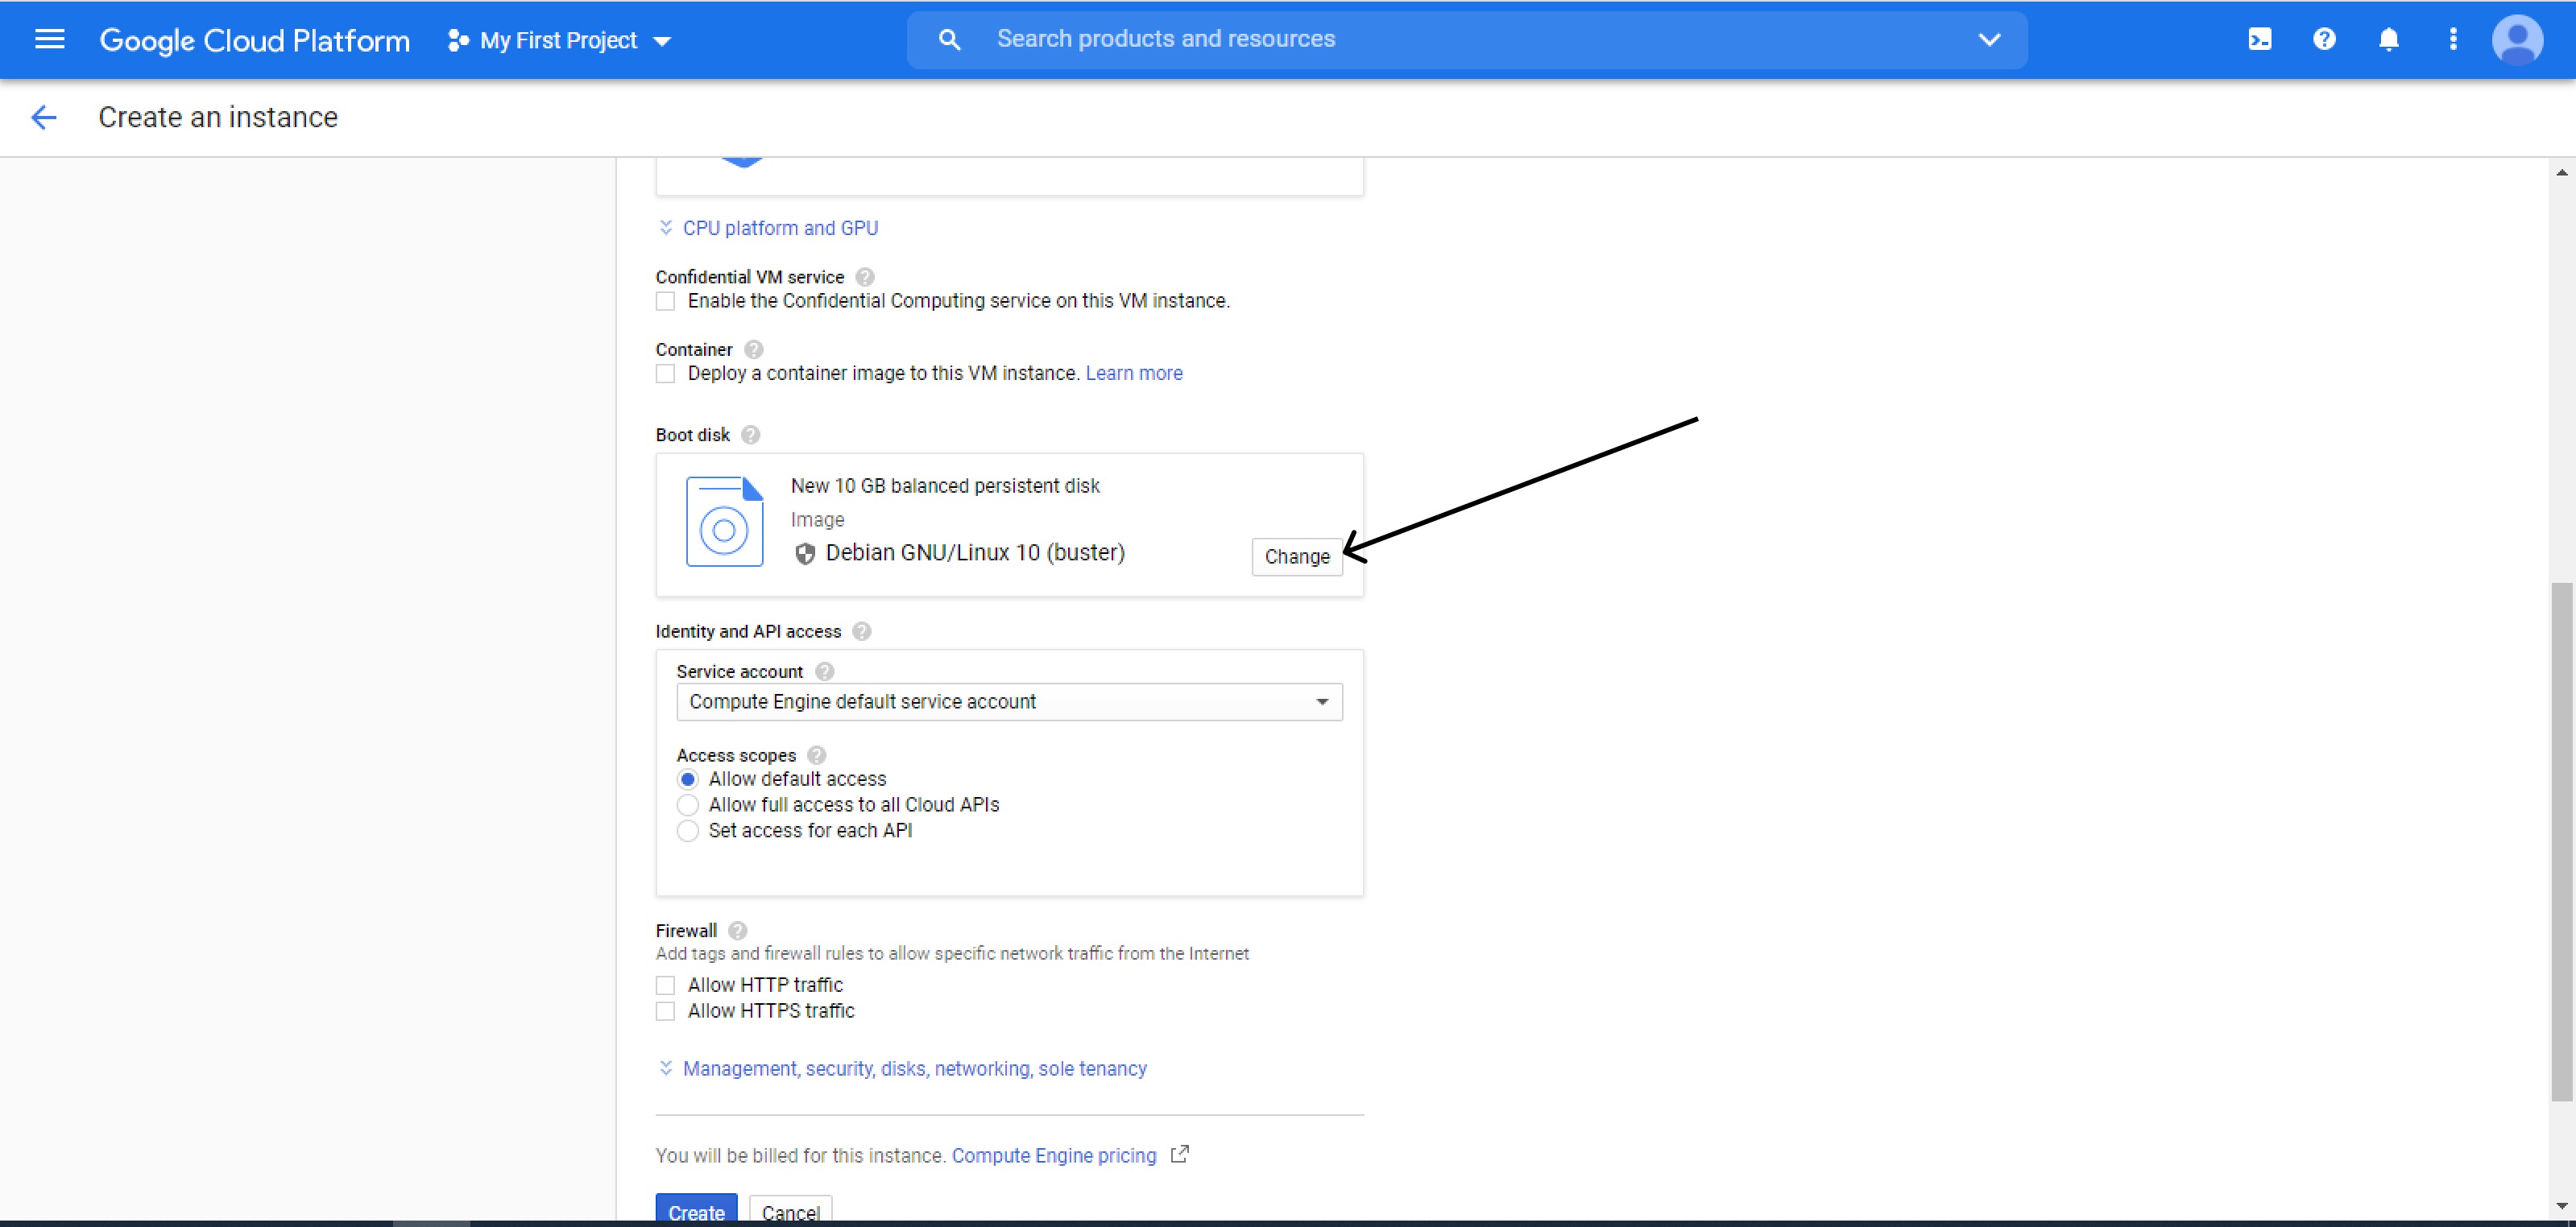The width and height of the screenshot is (2576, 1227).
Task: Click the user account avatar
Action: [2517, 40]
